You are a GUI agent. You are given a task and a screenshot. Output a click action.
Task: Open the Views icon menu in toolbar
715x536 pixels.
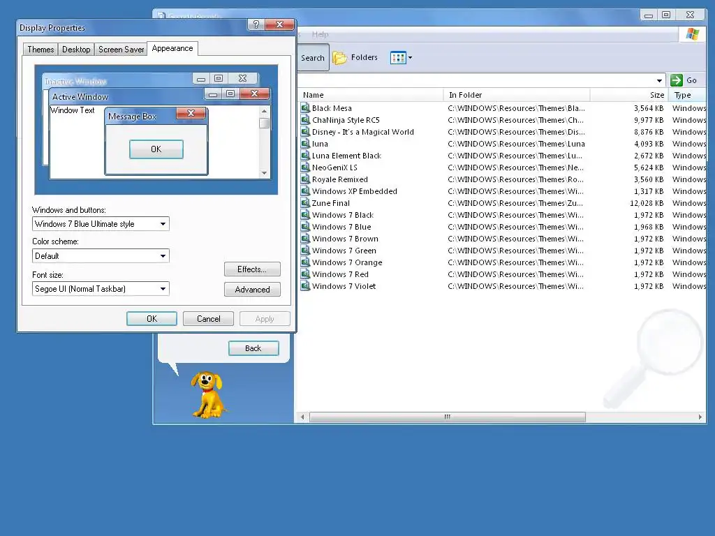[x=401, y=58]
